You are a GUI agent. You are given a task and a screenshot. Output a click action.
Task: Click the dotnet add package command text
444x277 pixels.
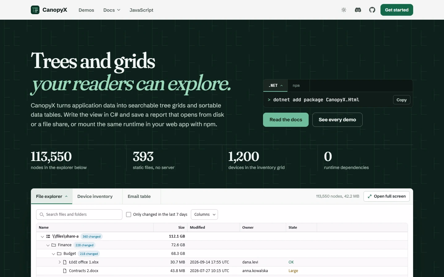(316, 100)
